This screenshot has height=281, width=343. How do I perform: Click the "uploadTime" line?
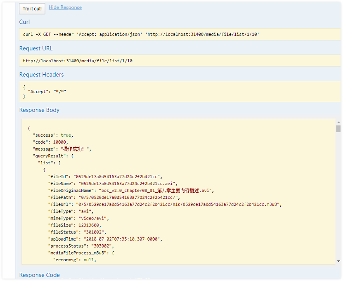[x=105, y=239]
